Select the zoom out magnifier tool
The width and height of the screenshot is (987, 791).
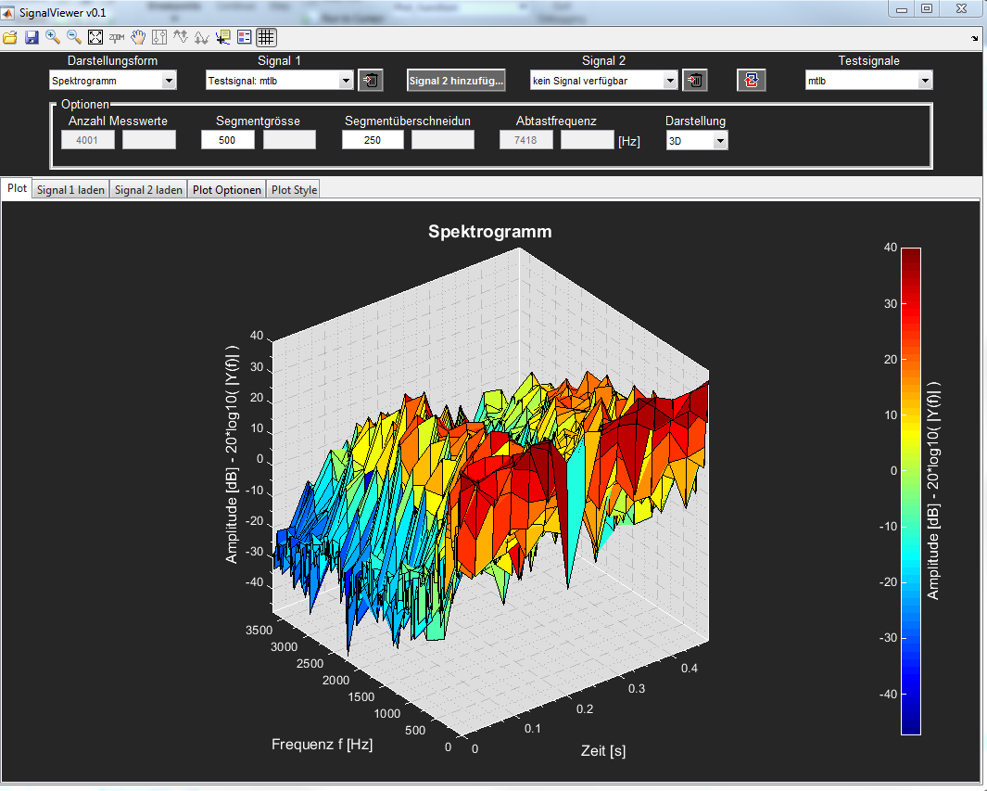click(x=74, y=37)
